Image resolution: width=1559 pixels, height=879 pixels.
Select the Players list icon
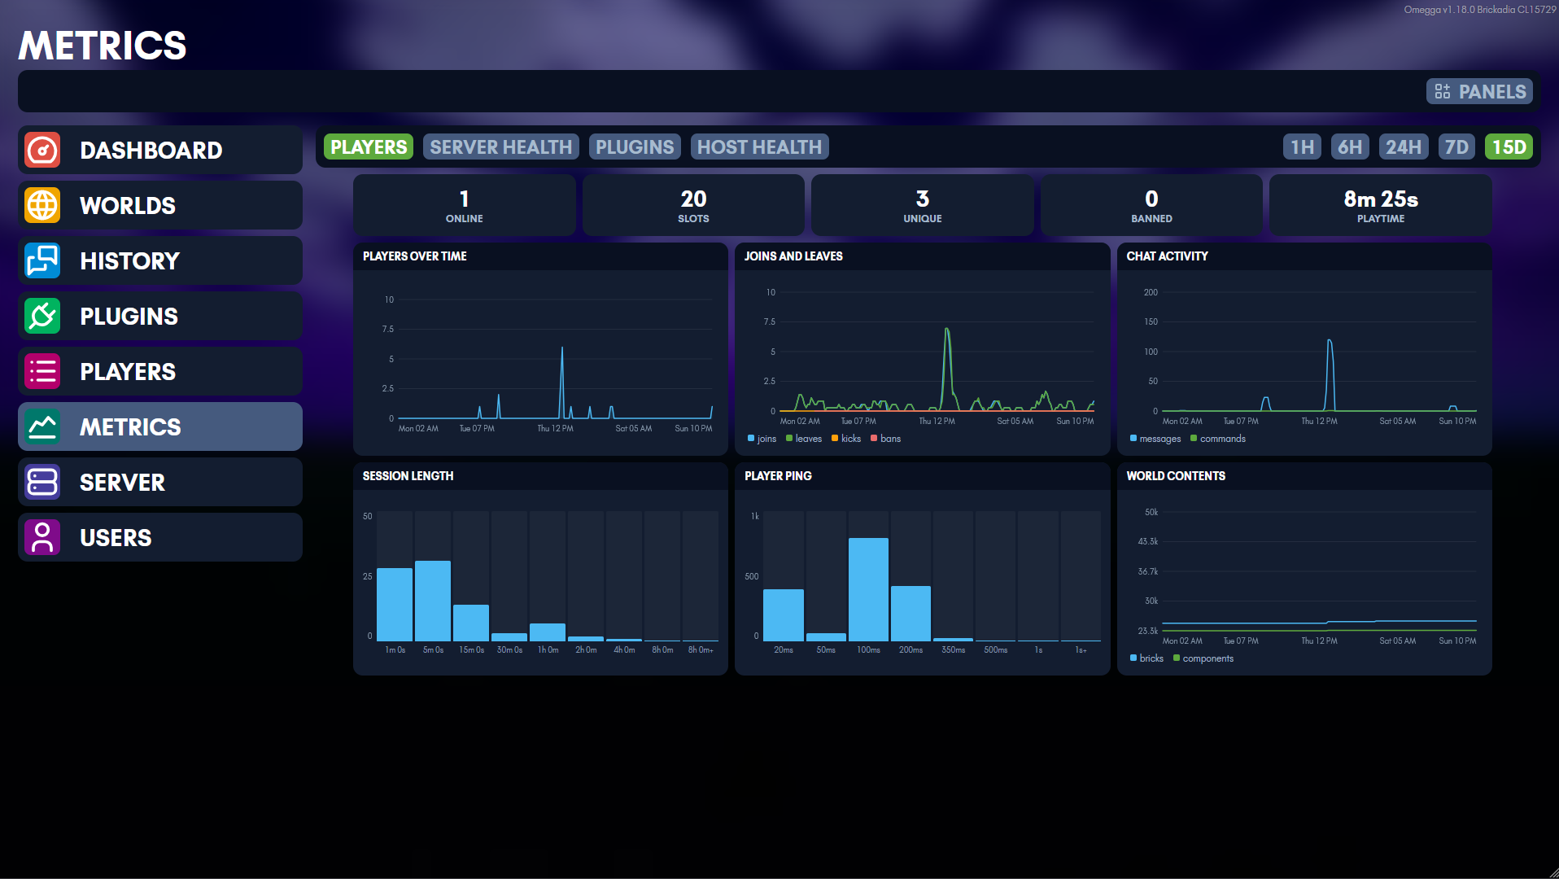click(x=42, y=371)
